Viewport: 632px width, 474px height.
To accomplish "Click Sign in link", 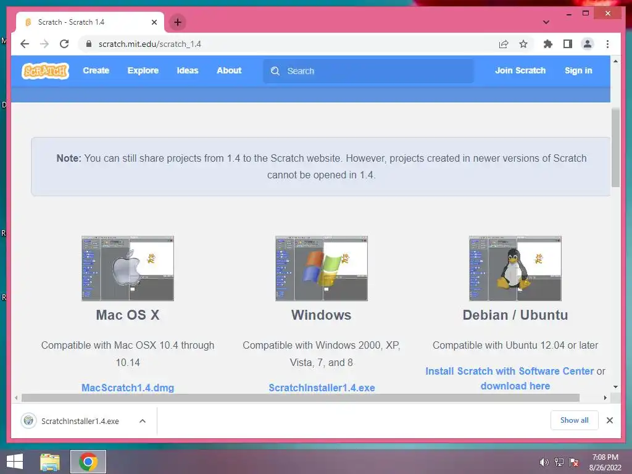I will (x=578, y=70).
